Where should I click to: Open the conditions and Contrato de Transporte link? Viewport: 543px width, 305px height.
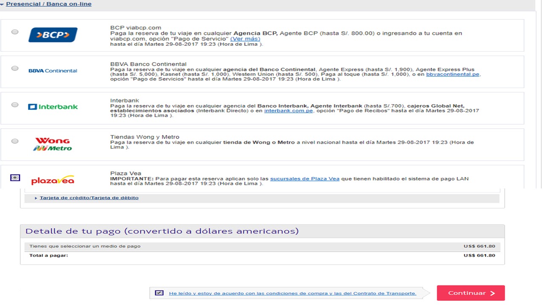(x=293, y=293)
